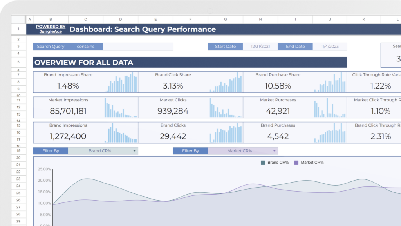Select column A header
The width and height of the screenshot is (401, 226).
click(30, 20)
